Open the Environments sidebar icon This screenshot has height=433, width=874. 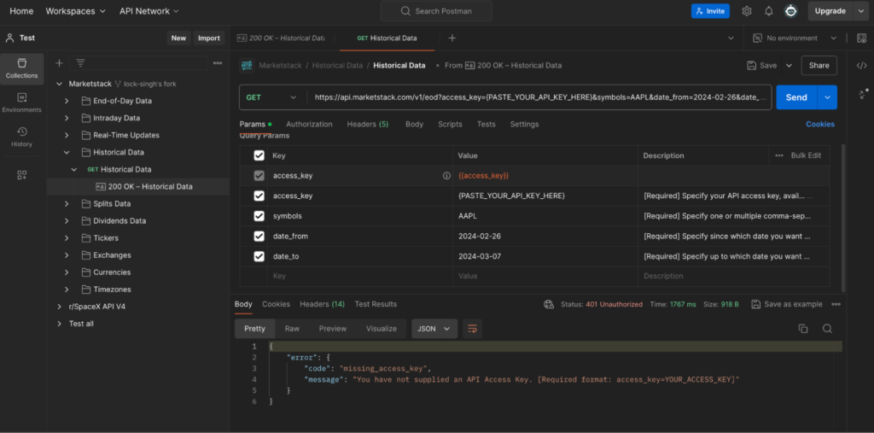(x=21, y=103)
